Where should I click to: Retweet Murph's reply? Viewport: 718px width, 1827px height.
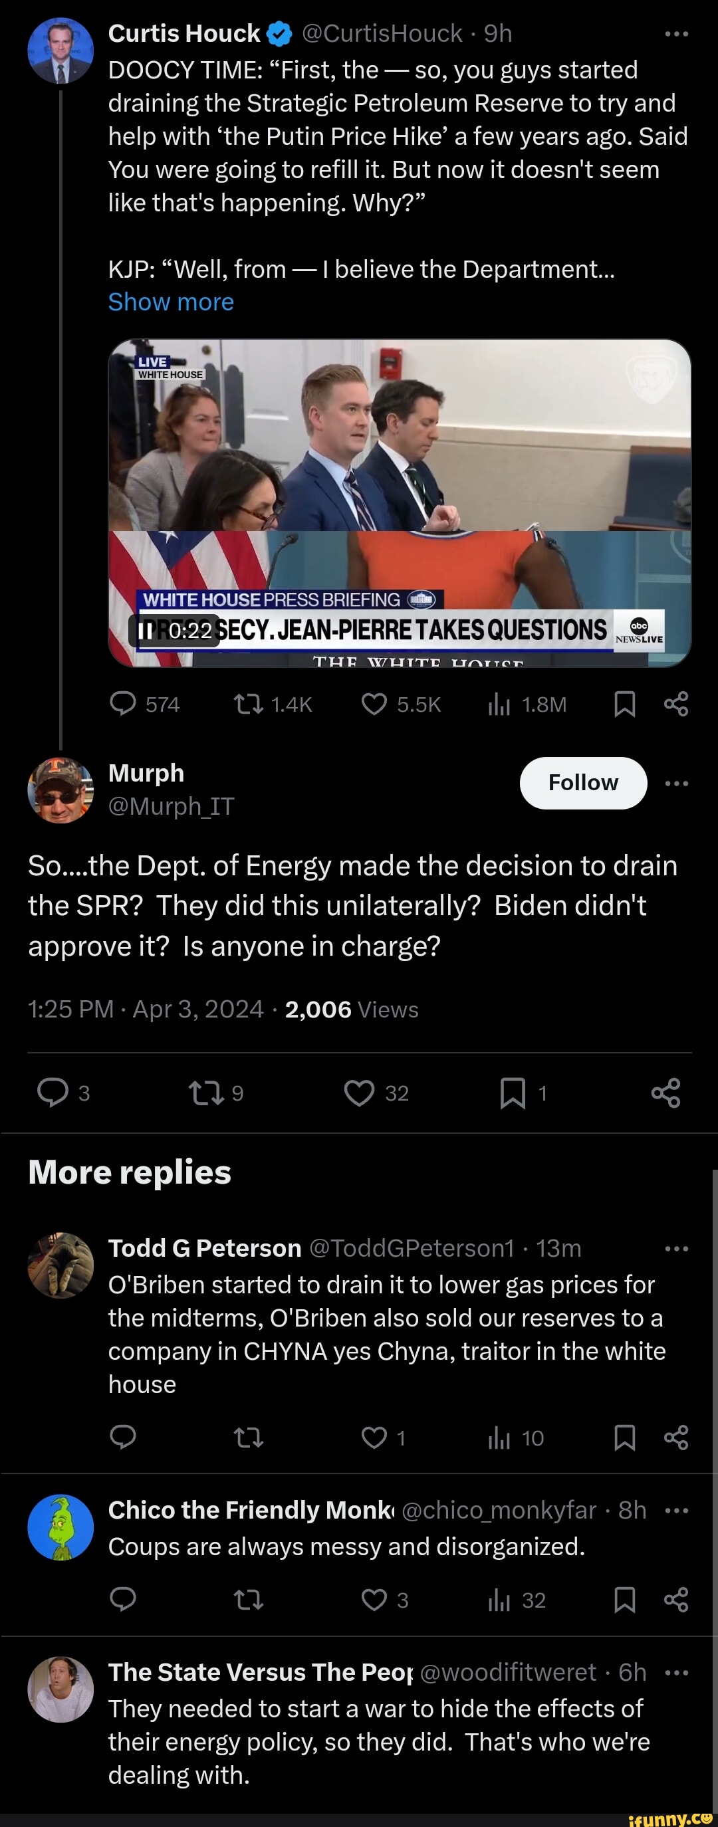(207, 1093)
